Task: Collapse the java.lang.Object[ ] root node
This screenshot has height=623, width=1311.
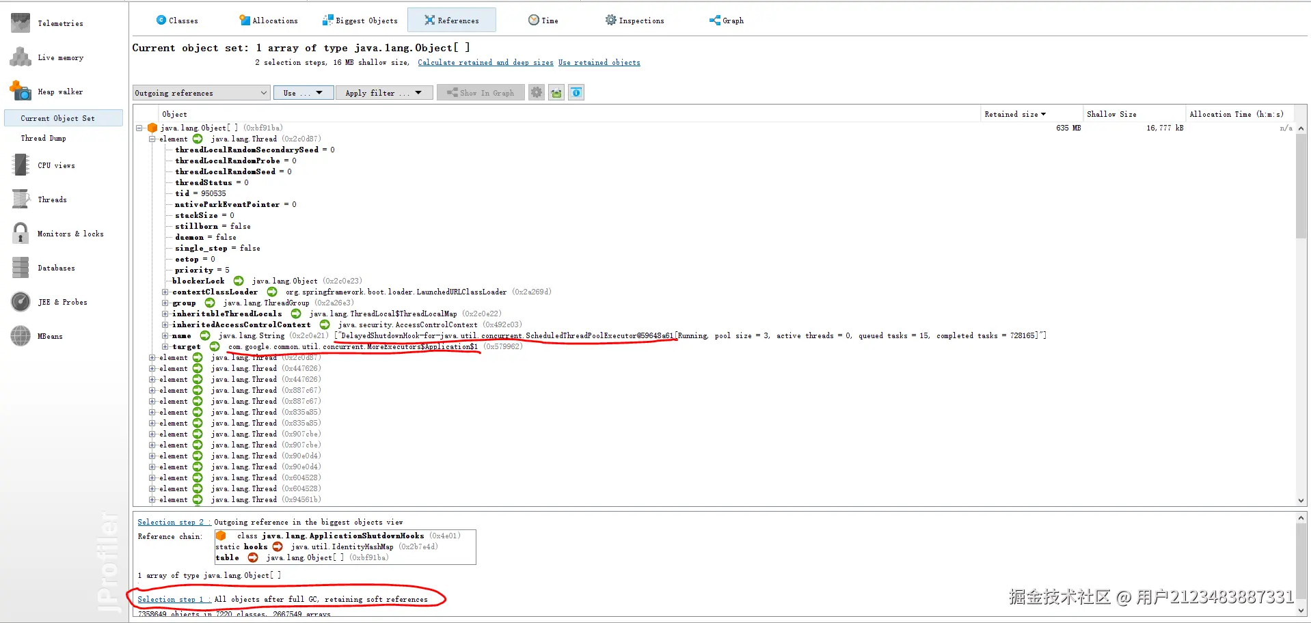Action: click(139, 128)
